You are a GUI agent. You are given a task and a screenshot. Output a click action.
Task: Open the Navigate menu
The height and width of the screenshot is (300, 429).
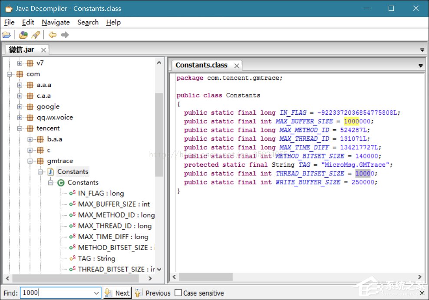click(56, 22)
